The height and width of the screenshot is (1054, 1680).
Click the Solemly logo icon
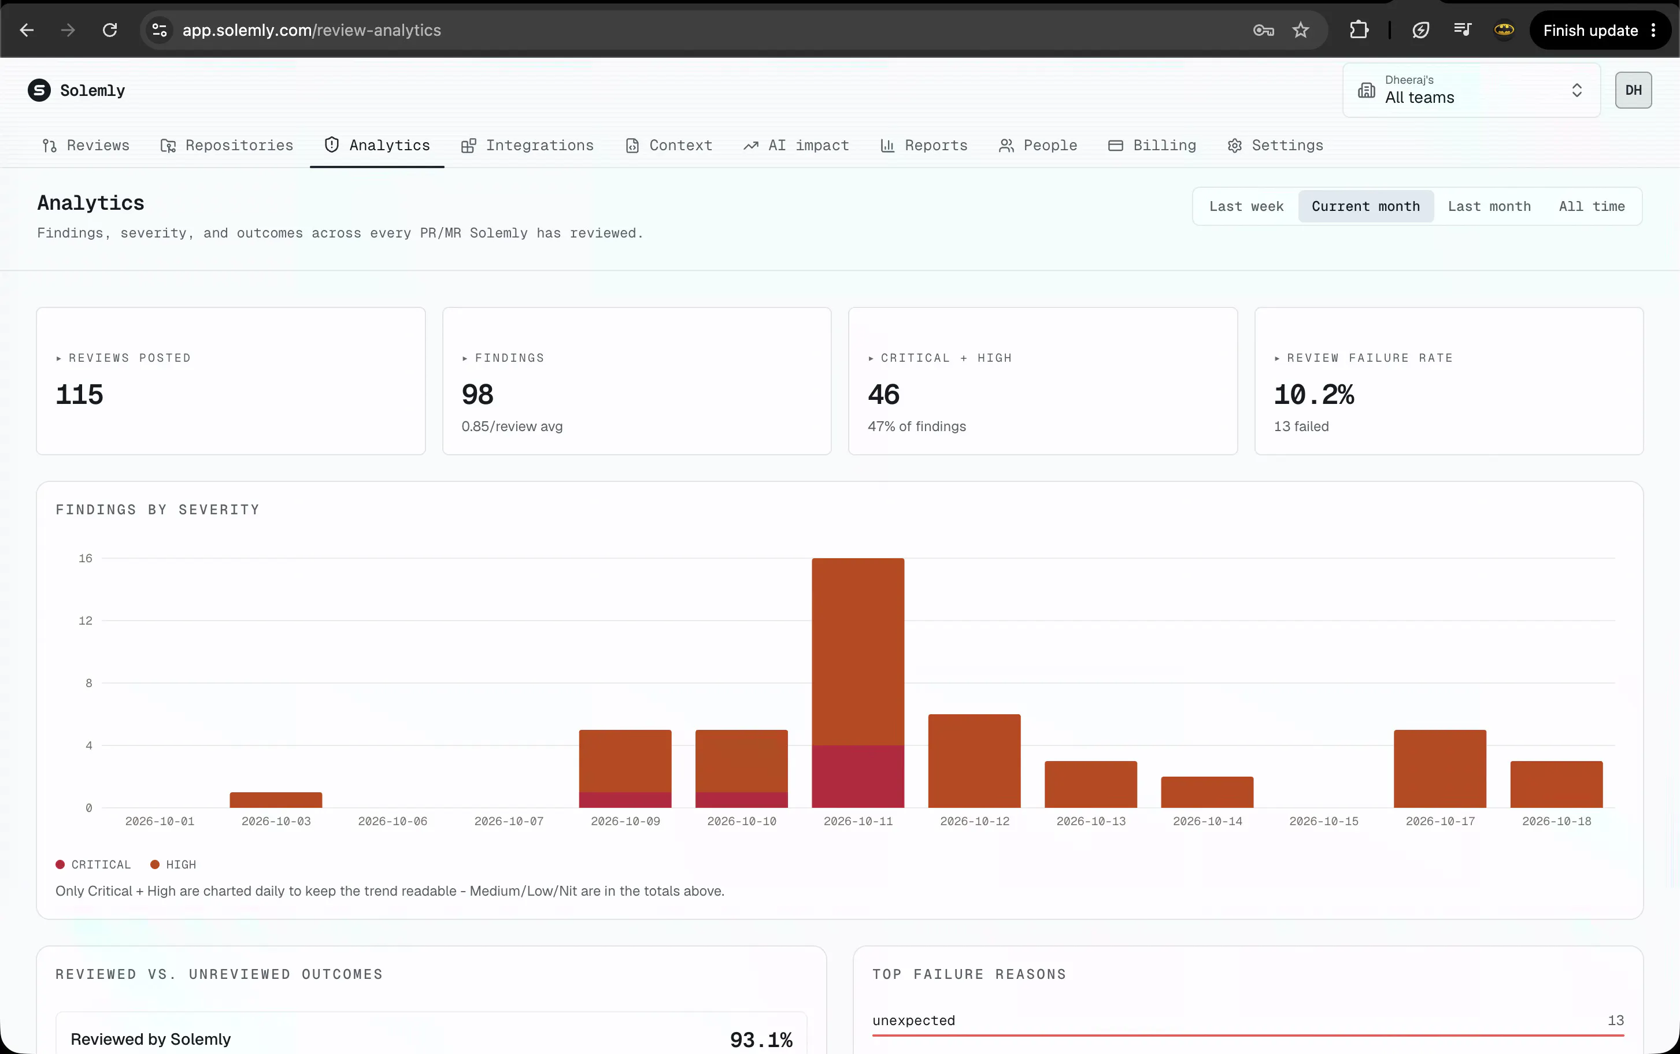(x=39, y=90)
